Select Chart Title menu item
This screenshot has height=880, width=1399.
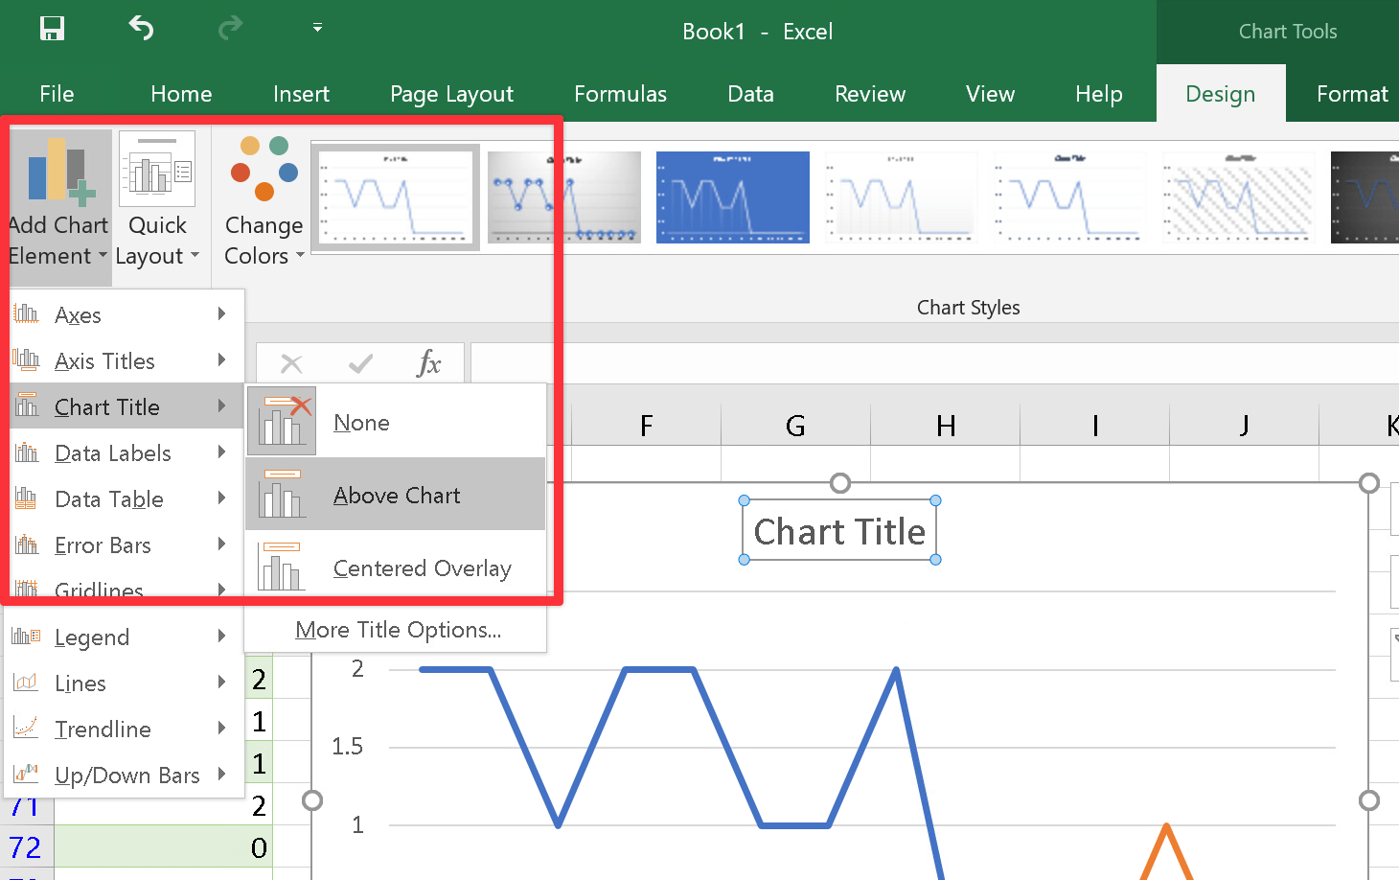point(125,406)
